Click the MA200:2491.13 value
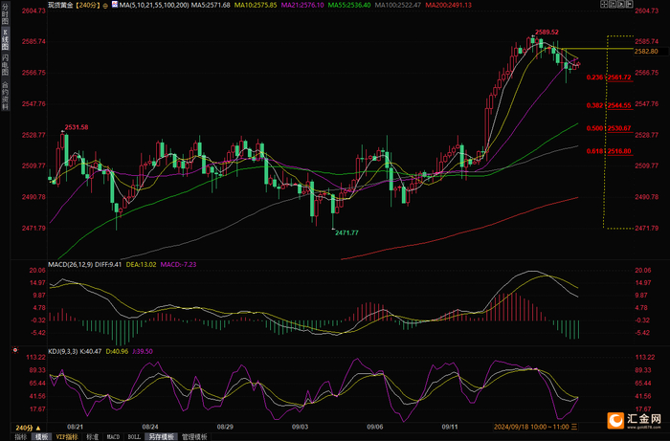This screenshot has height=441, width=670. tap(448, 5)
